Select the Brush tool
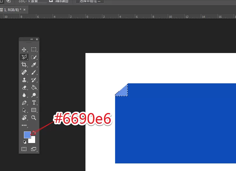 coord(33,72)
